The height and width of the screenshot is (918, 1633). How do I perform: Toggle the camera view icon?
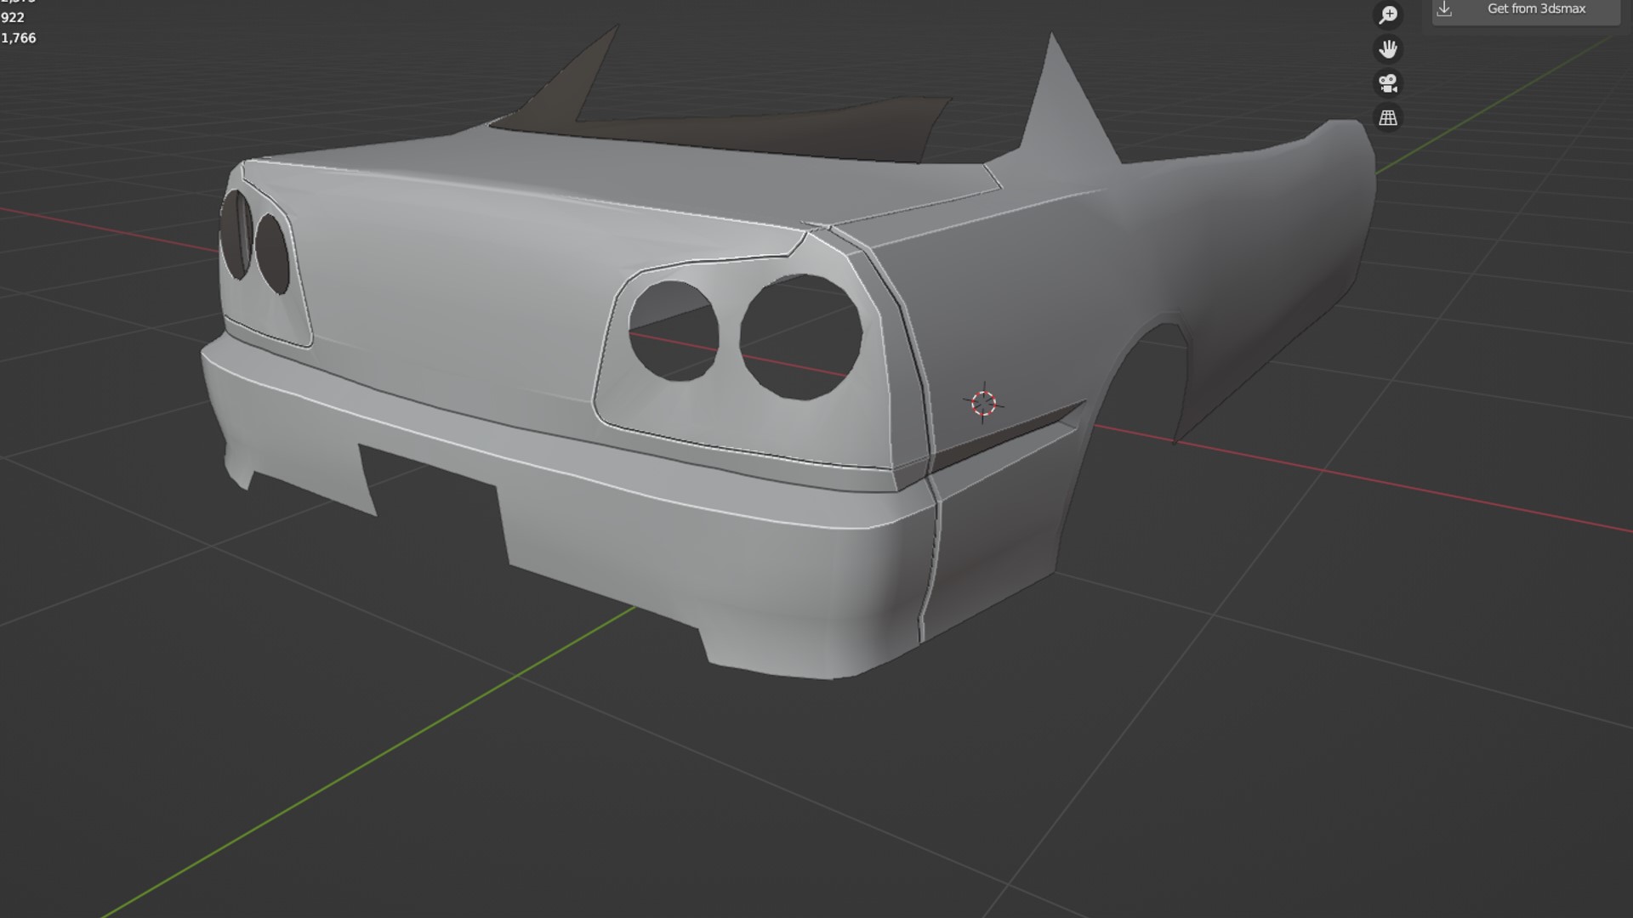1388,83
